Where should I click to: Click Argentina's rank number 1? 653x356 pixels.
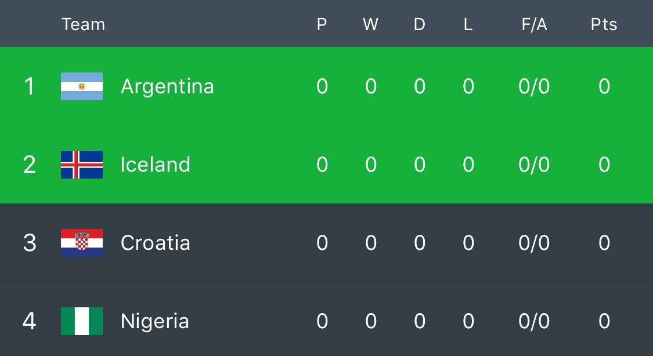(x=29, y=86)
